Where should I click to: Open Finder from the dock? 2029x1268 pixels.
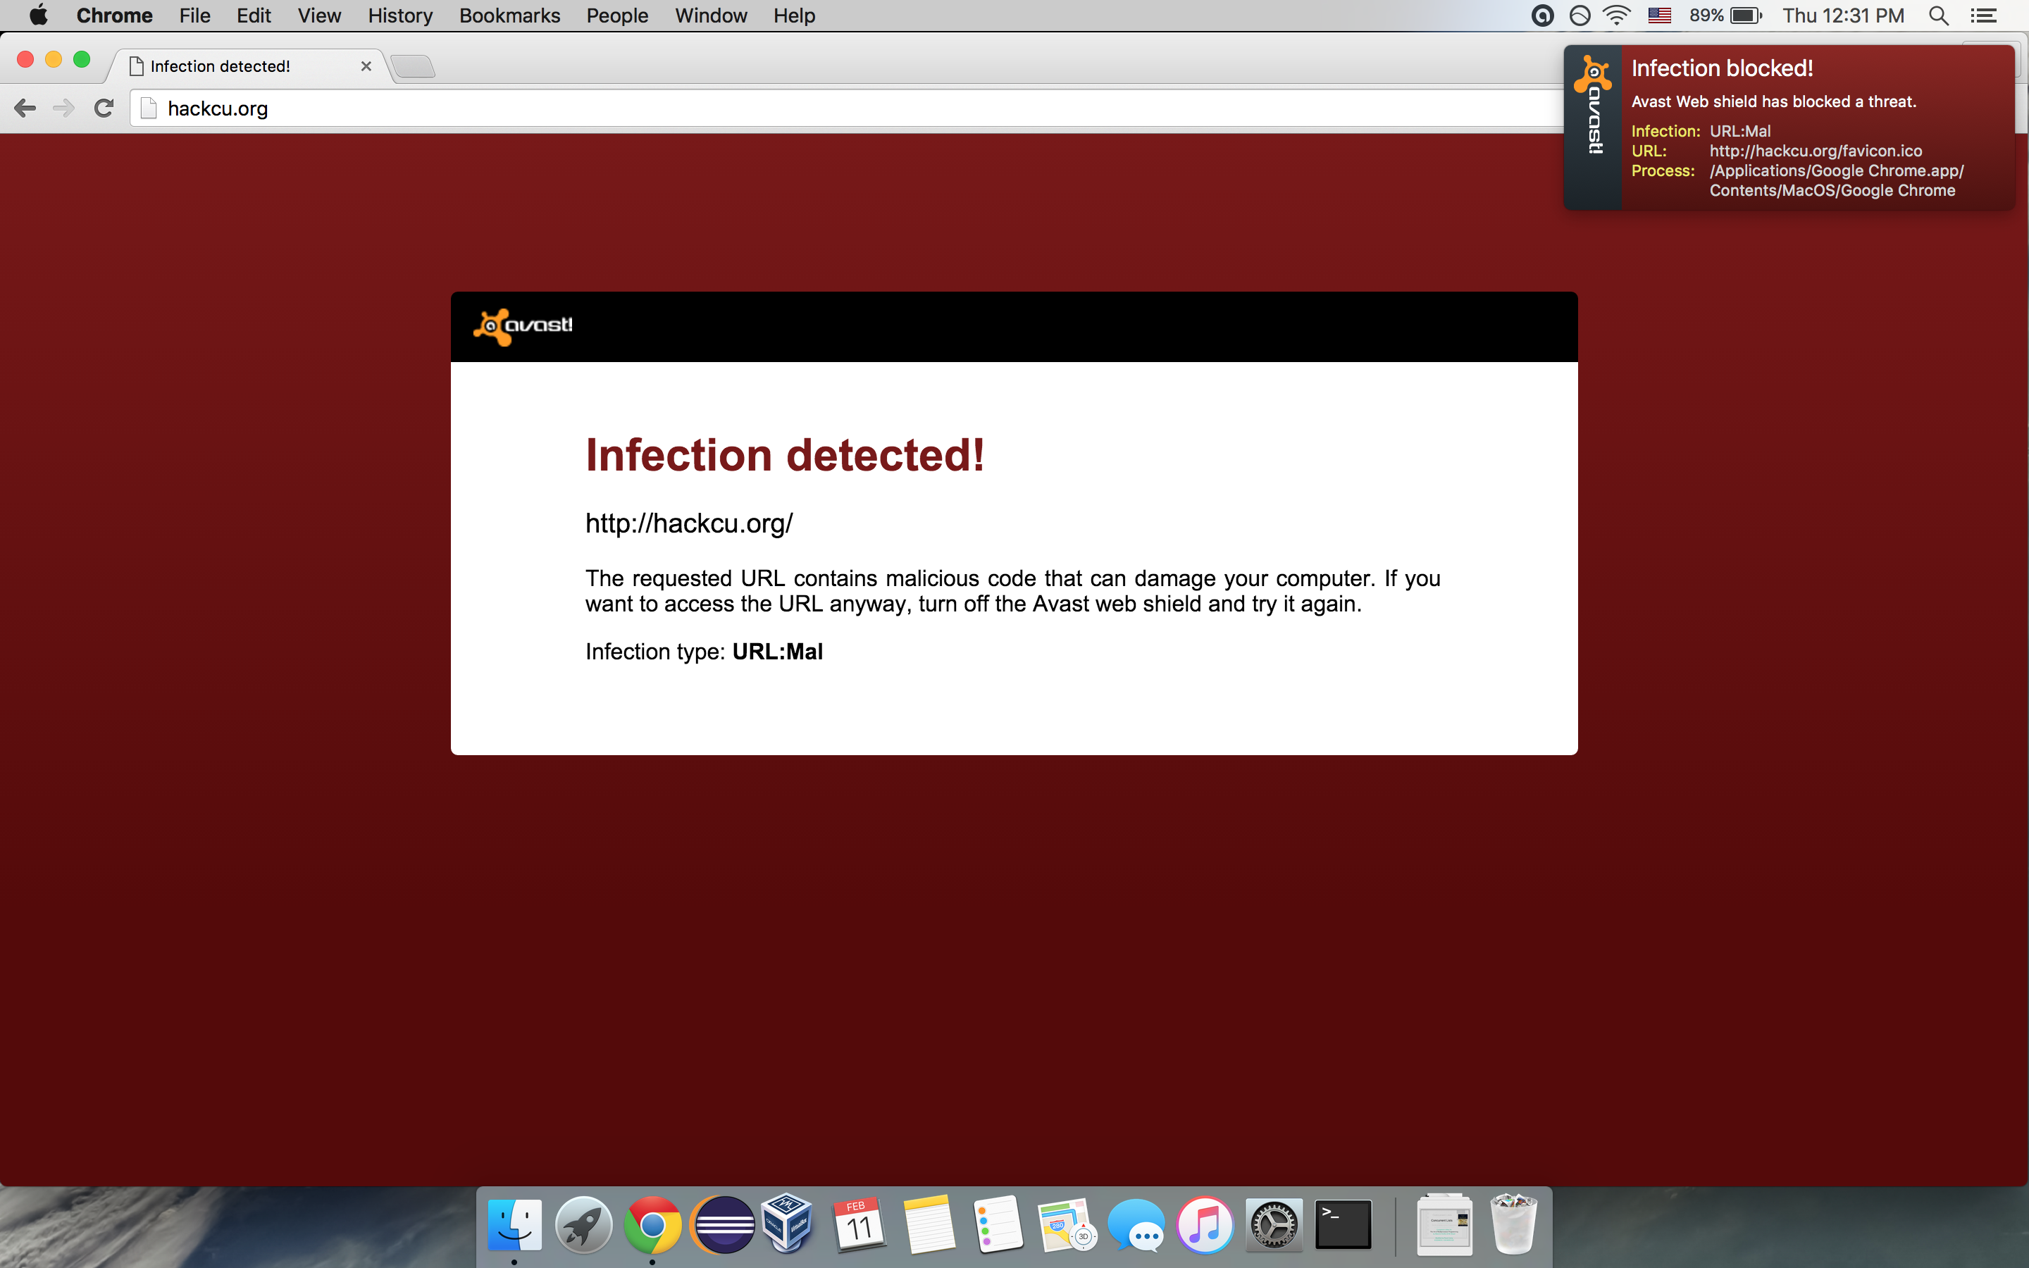point(514,1225)
